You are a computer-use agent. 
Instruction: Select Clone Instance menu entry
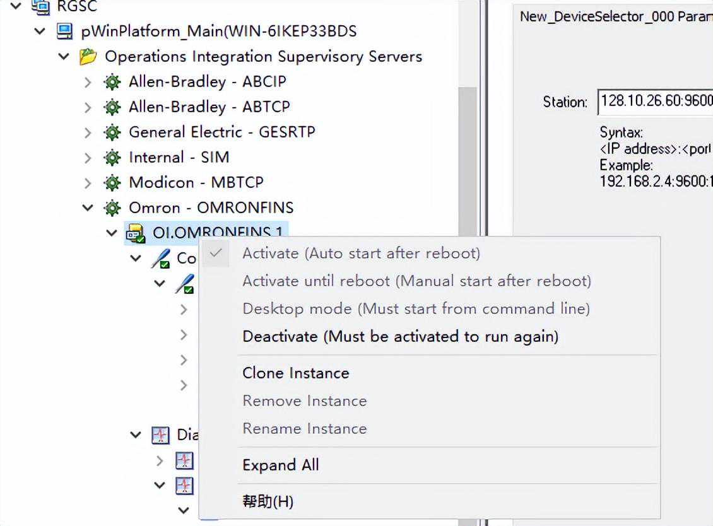(x=295, y=373)
